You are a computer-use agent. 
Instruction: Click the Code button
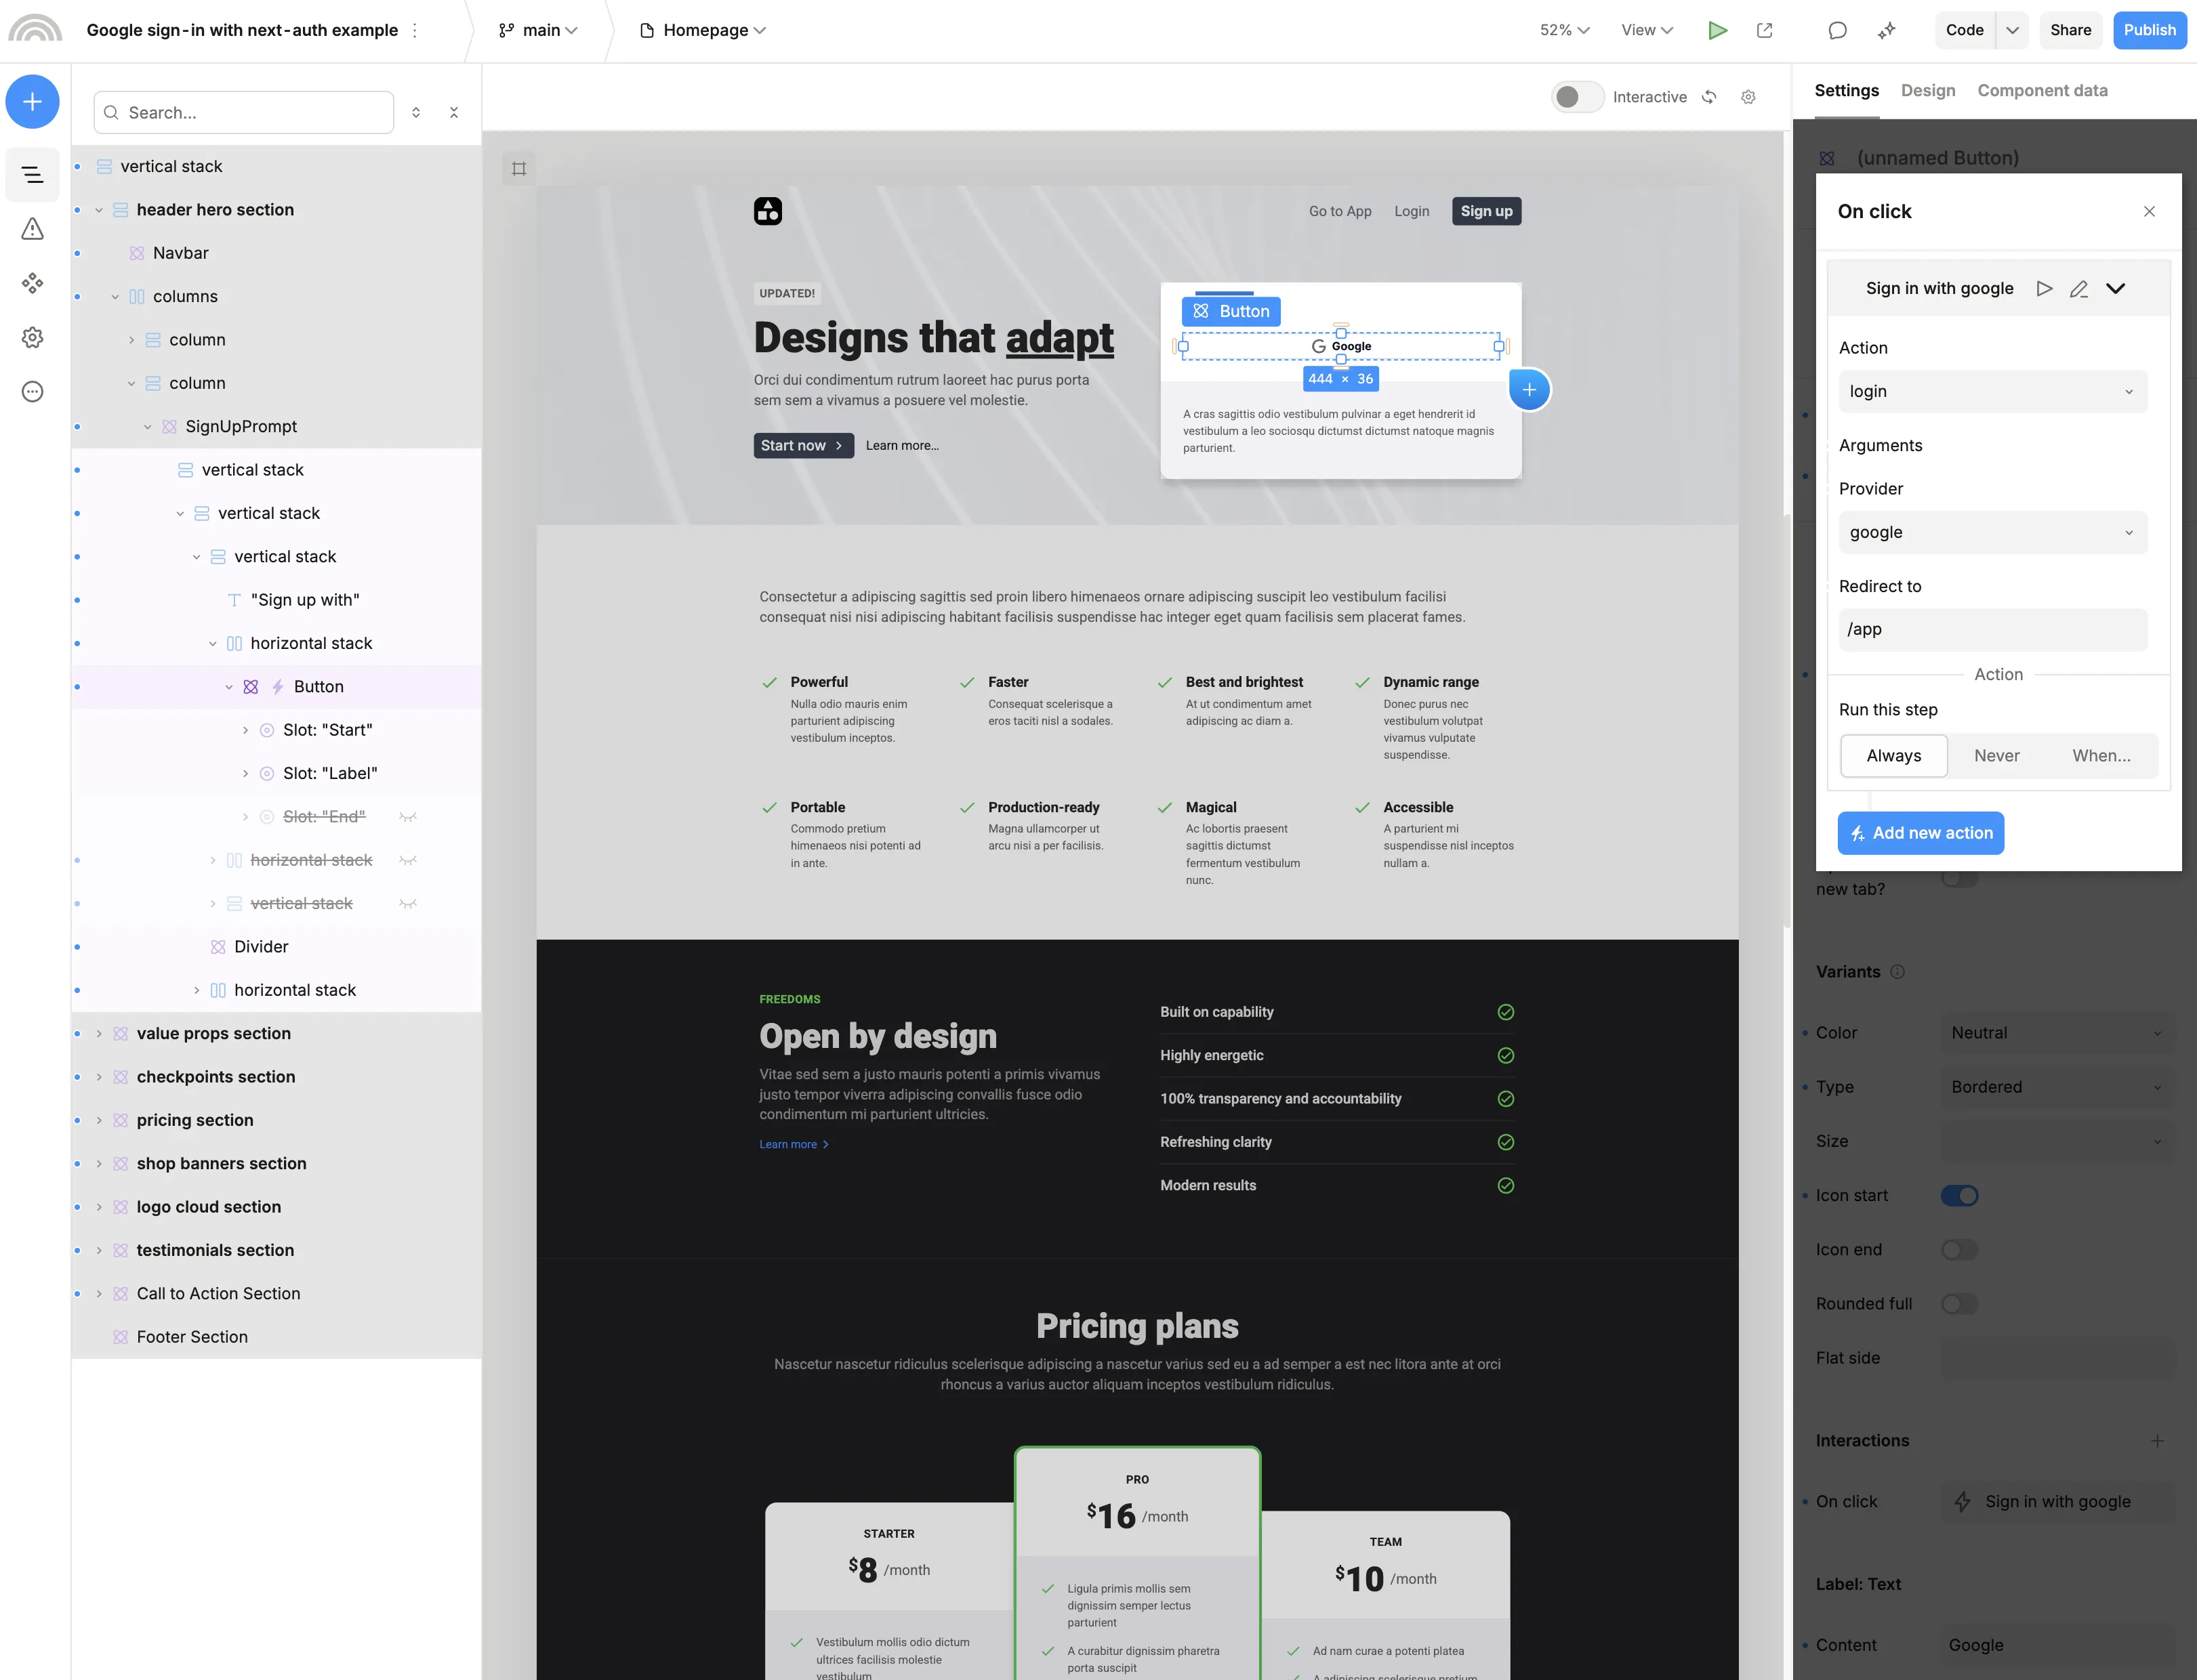click(x=1964, y=30)
